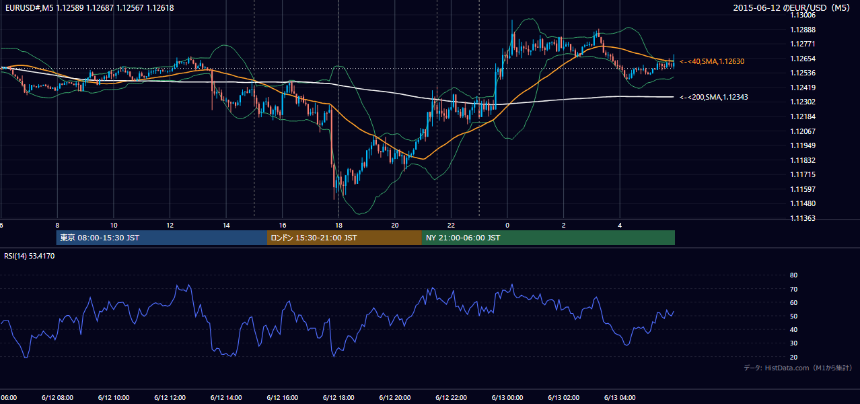
Task: Select the 2015-06-12 EUR/USD (M5) header label
Action: [792, 8]
